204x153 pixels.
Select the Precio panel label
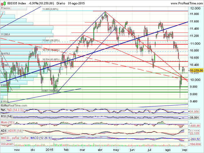(5, 8)
